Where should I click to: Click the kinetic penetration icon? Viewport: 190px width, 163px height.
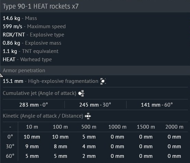click(88, 116)
